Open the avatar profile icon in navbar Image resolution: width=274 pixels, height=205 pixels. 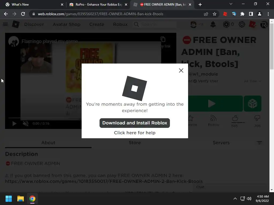click(193, 24)
